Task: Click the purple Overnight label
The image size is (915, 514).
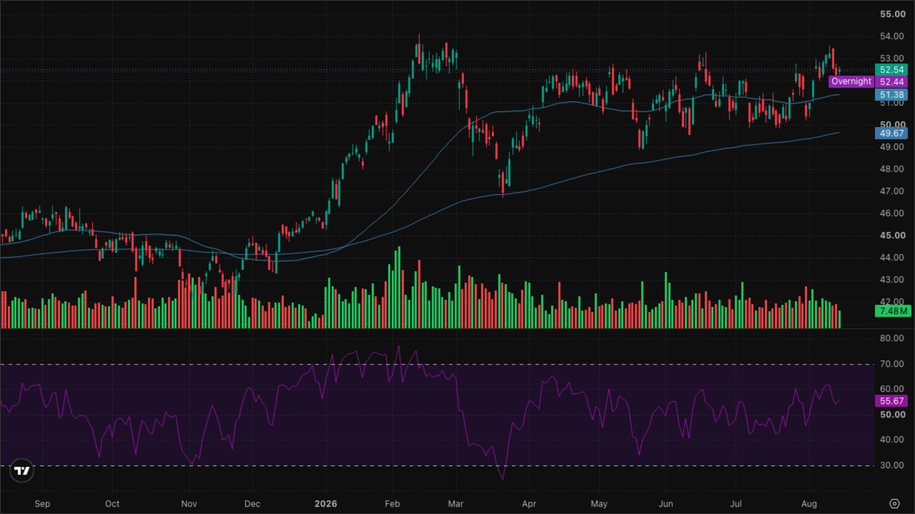Action: (x=851, y=81)
